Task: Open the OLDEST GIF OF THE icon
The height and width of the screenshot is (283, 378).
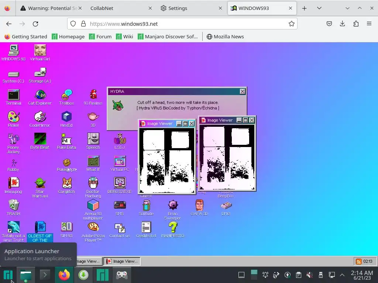Action: pyautogui.click(x=40, y=232)
